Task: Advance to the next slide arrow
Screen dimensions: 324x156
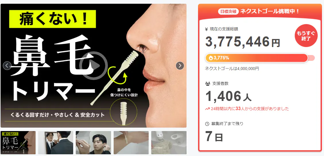Action: tap(180, 66)
